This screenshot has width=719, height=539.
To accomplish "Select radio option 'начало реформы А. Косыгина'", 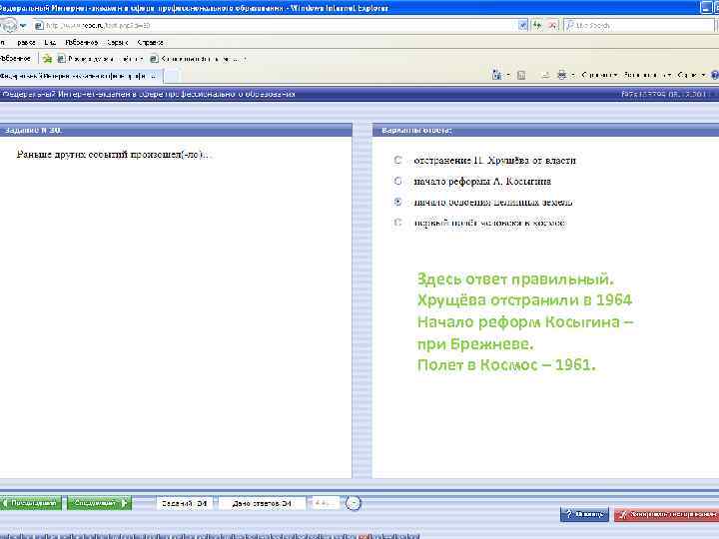I will pyautogui.click(x=398, y=181).
